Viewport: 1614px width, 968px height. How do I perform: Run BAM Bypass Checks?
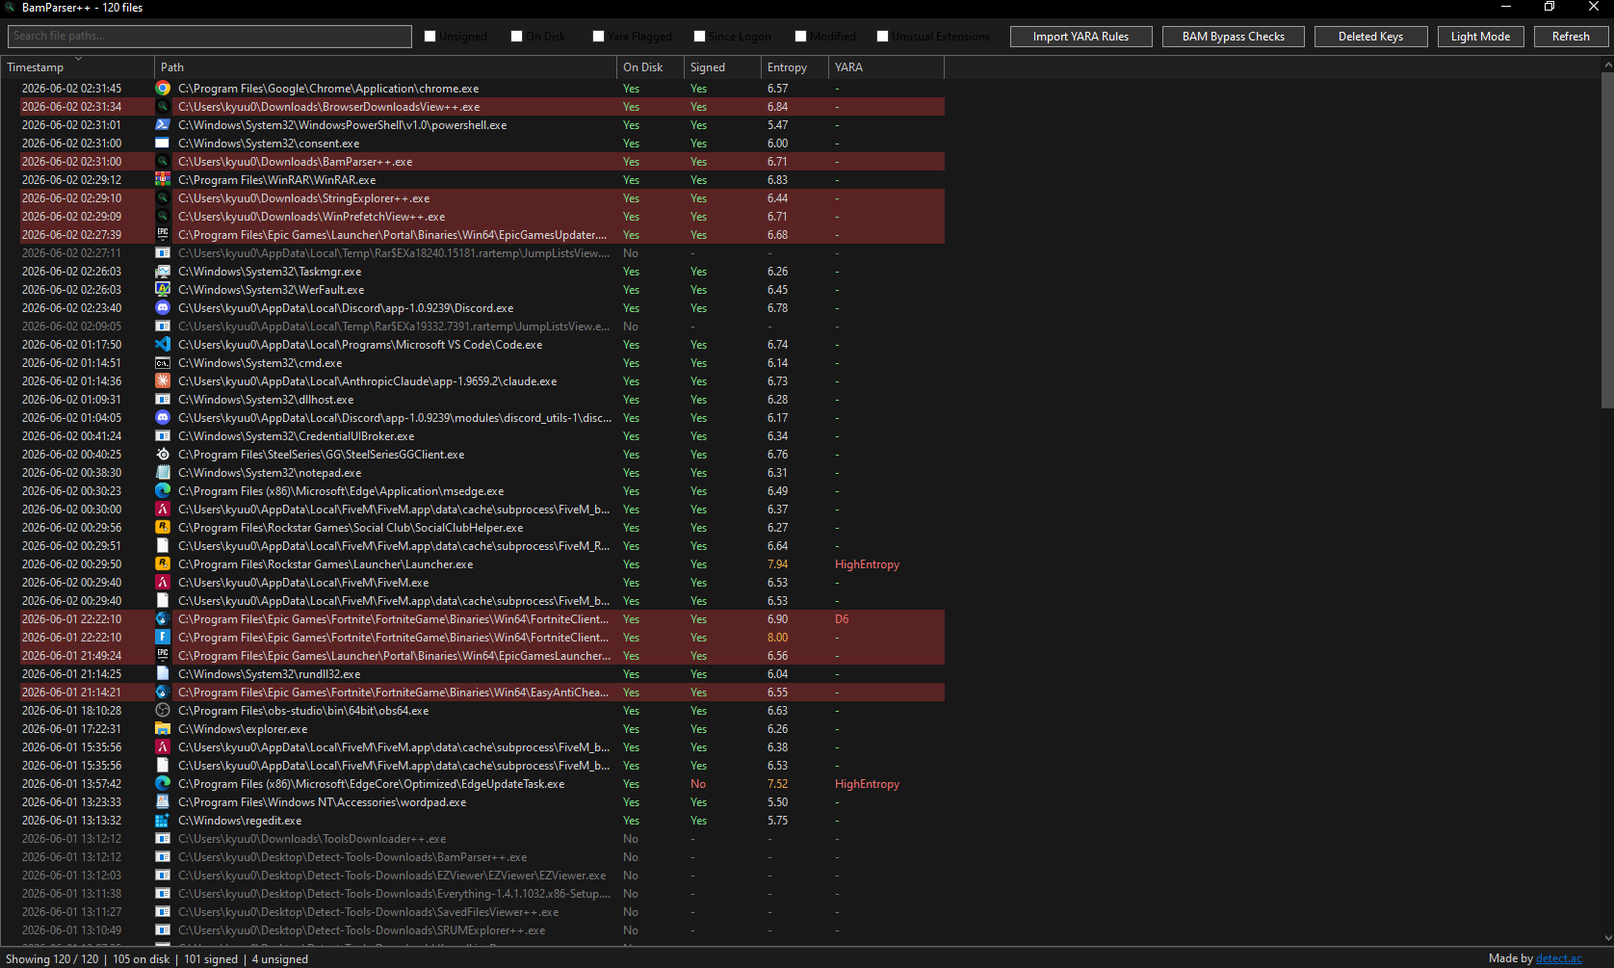(x=1234, y=37)
